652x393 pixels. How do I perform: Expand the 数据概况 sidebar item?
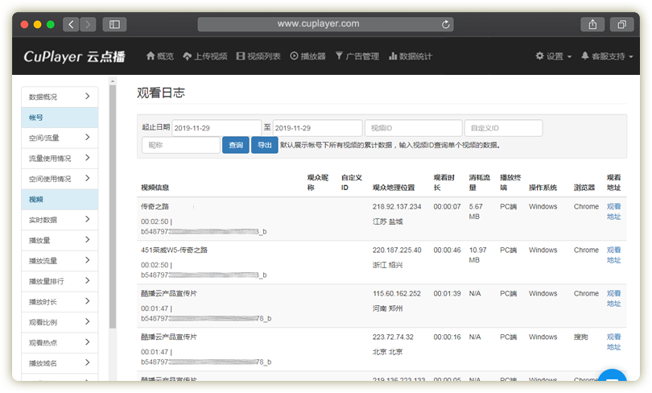click(59, 97)
